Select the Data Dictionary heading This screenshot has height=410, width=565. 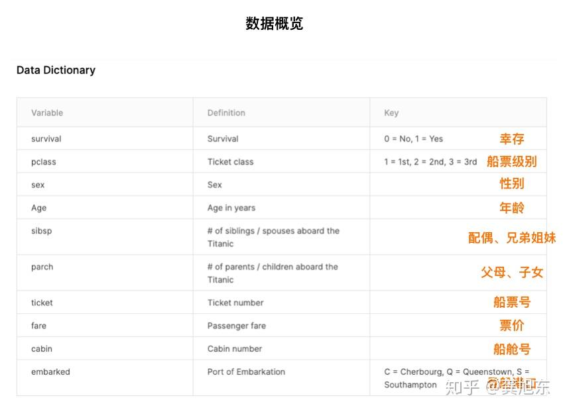56,70
